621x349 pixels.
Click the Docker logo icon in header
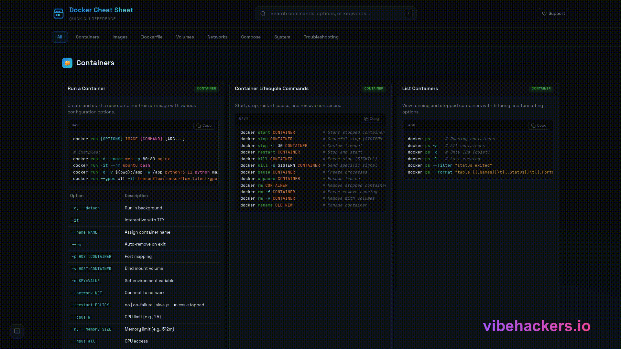58,14
